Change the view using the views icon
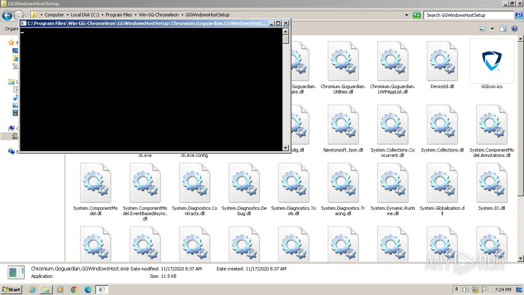This screenshot has height=295, width=524. (482, 29)
